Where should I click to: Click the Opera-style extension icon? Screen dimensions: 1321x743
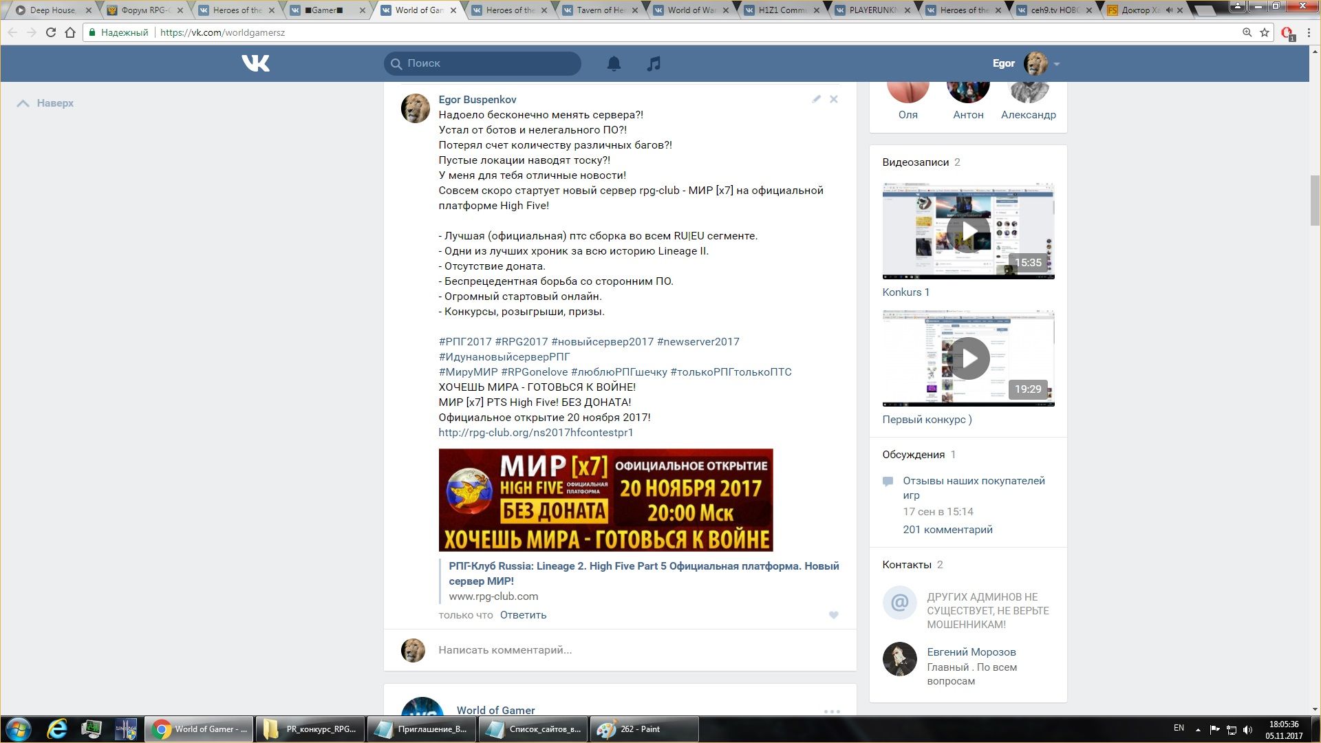pyautogui.click(x=1287, y=33)
